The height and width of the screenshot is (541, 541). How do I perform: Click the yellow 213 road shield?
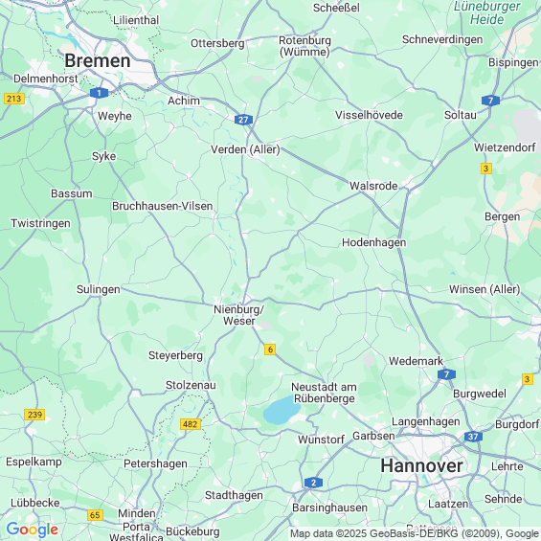click(x=14, y=99)
